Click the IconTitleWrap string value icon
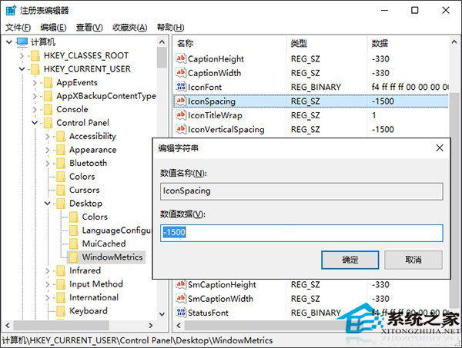 pos(181,114)
